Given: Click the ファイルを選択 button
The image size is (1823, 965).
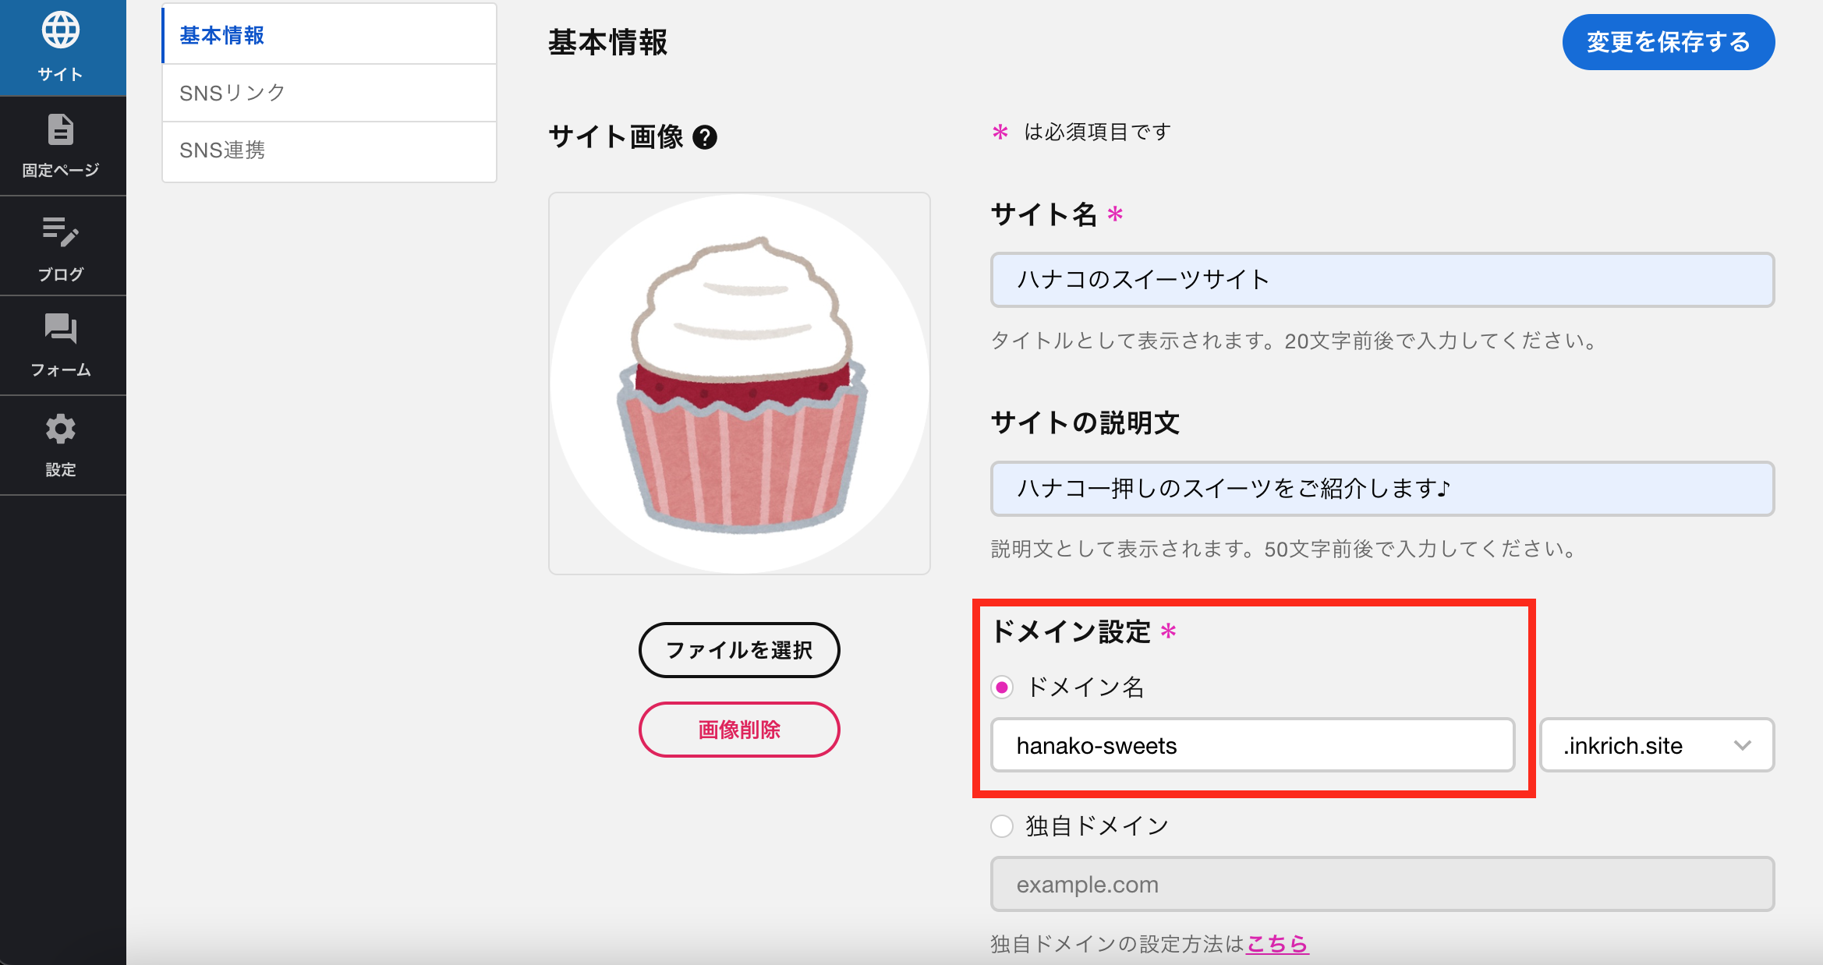Looking at the screenshot, I should coord(739,650).
